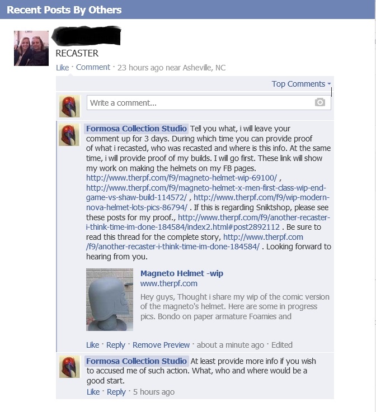Reply to the first Formosa comment
This screenshot has height=412, width=376.
(x=116, y=345)
